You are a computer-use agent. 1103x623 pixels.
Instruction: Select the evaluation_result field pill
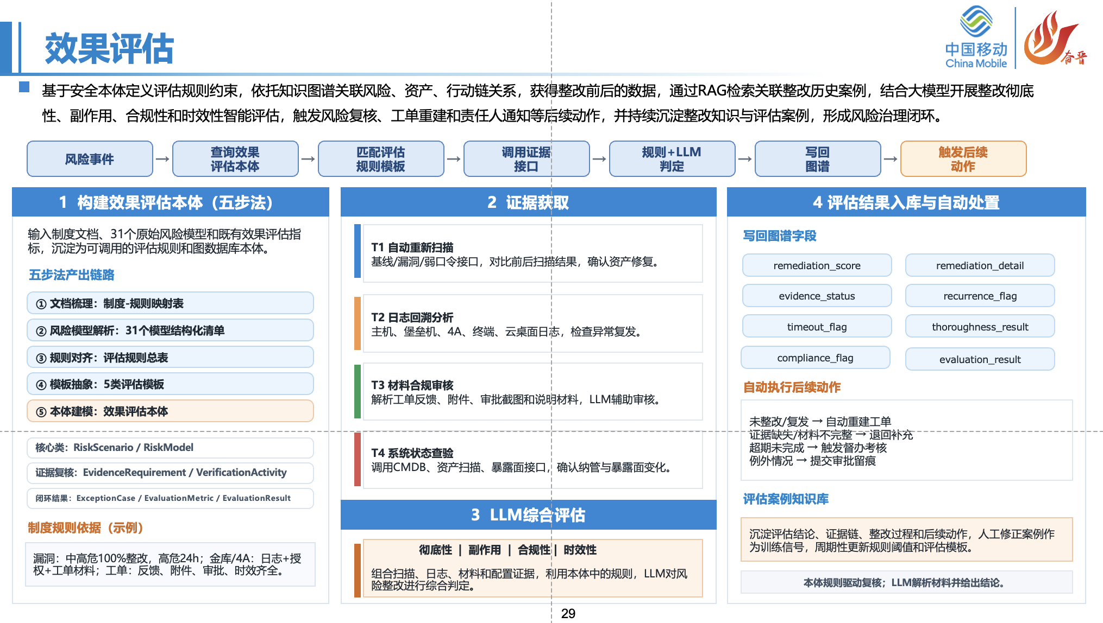click(x=980, y=359)
